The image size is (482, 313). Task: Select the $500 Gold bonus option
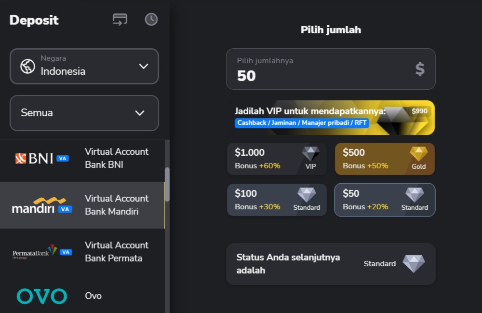tap(385, 159)
